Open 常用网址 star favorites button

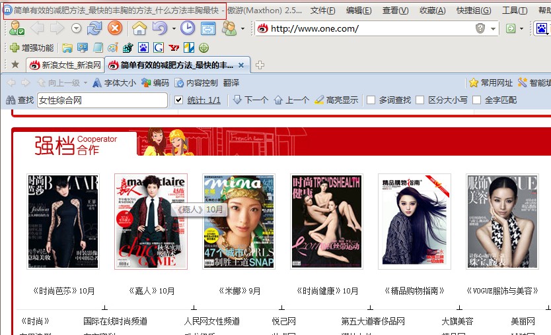491,83
